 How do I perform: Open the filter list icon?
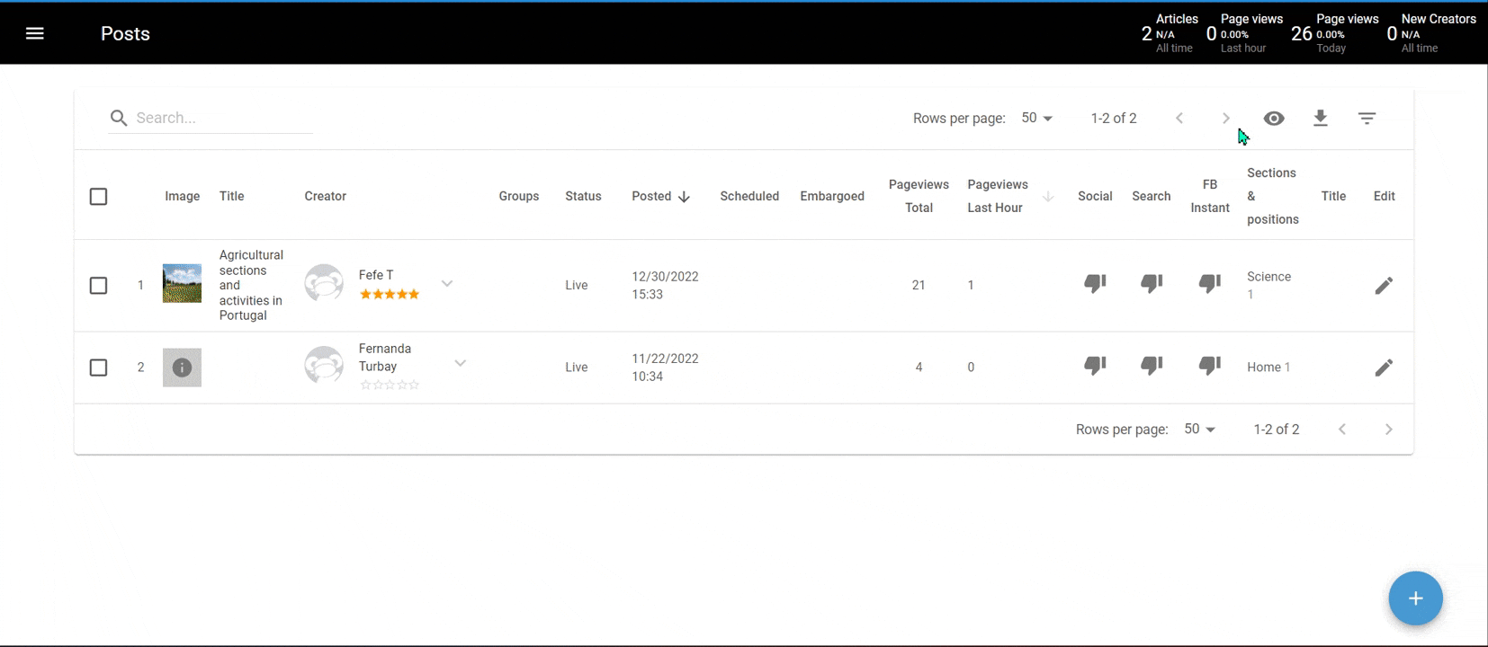click(1367, 118)
